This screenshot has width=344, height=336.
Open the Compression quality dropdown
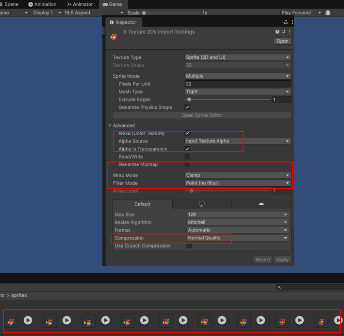[x=238, y=238]
